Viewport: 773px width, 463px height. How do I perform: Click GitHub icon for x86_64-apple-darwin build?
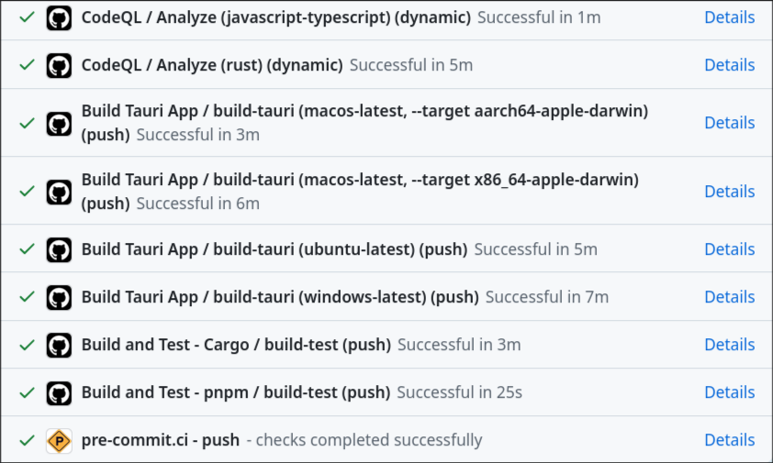59,192
